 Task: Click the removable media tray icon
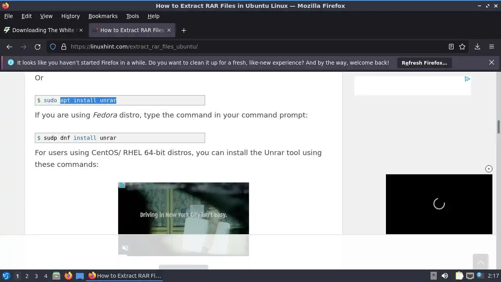(433, 276)
